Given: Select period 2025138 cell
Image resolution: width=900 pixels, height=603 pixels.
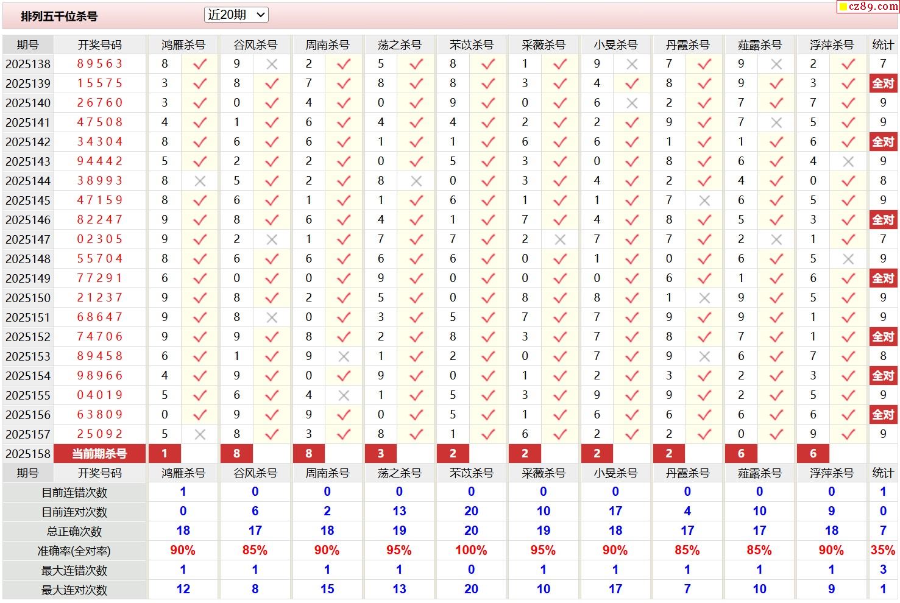Looking at the screenshot, I should (x=28, y=64).
